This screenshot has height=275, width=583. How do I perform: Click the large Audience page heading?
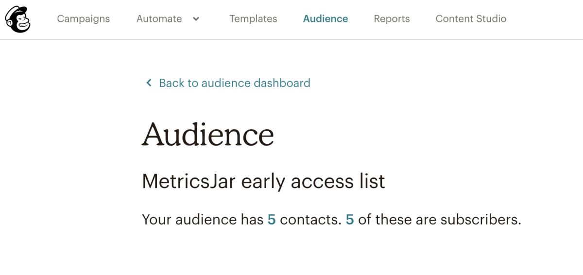coord(208,134)
